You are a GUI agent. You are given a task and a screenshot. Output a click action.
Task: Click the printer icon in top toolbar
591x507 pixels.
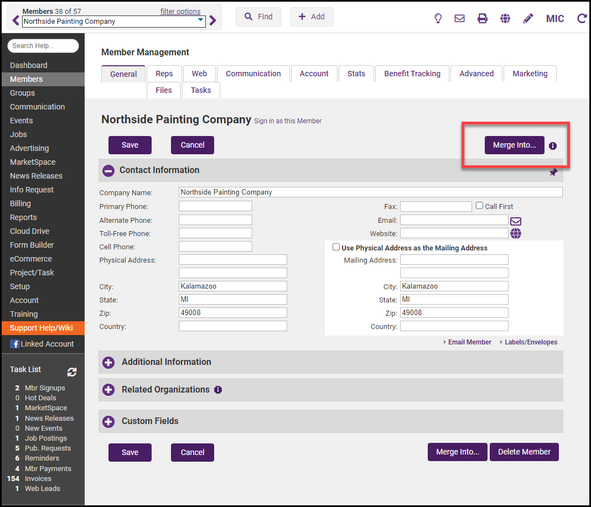(x=483, y=18)
